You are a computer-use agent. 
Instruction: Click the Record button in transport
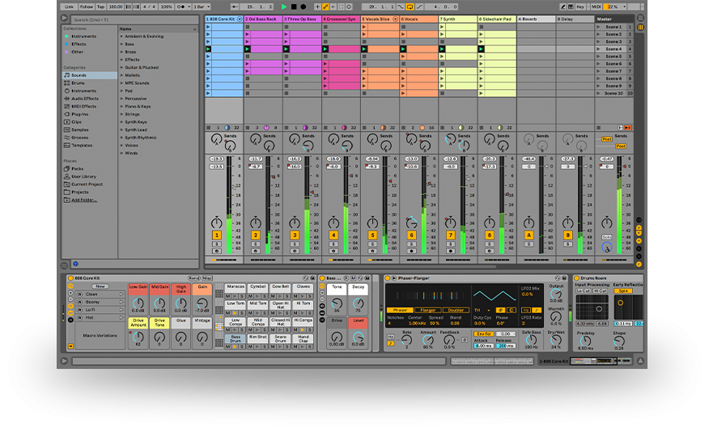304,6
